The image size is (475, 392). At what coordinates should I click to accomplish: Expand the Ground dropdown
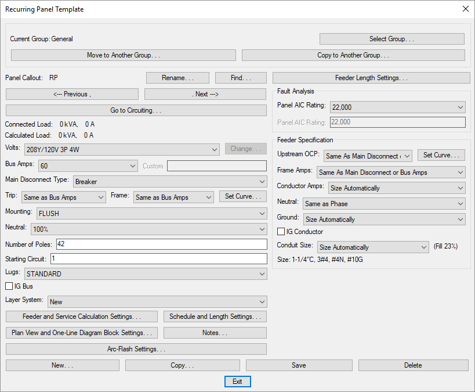(x=384, y=220)
